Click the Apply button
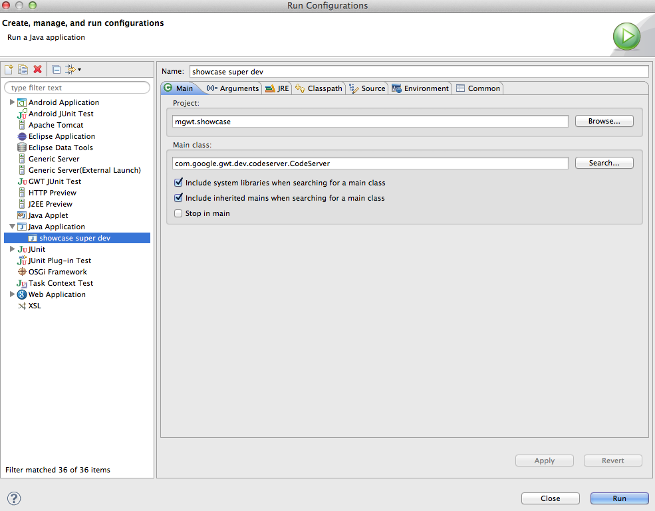 pos(545,460)
